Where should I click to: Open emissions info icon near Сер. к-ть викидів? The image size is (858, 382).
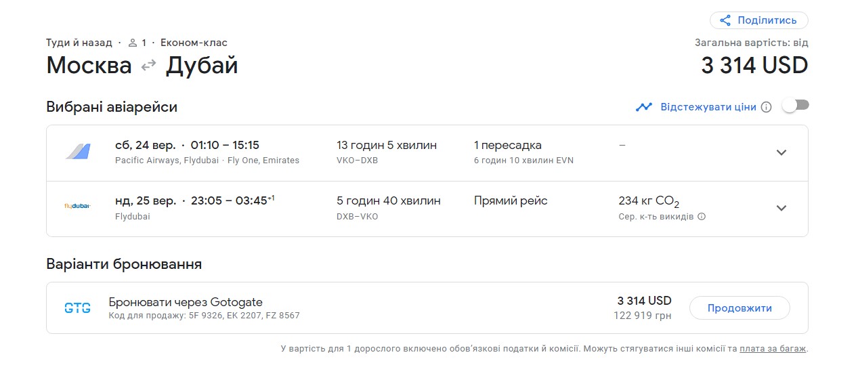(x=702, y=217)
